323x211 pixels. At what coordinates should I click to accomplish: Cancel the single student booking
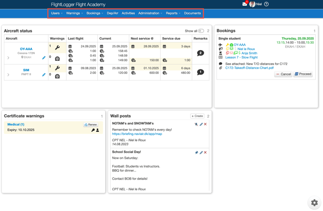(x=283, y=74)
